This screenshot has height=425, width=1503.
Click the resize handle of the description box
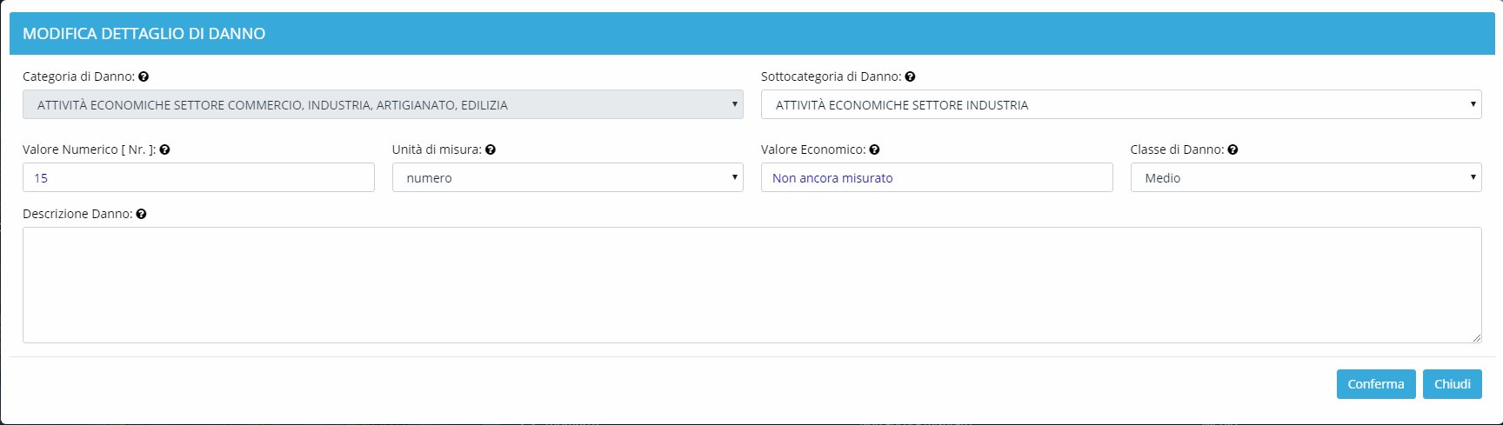(1476, 337)
